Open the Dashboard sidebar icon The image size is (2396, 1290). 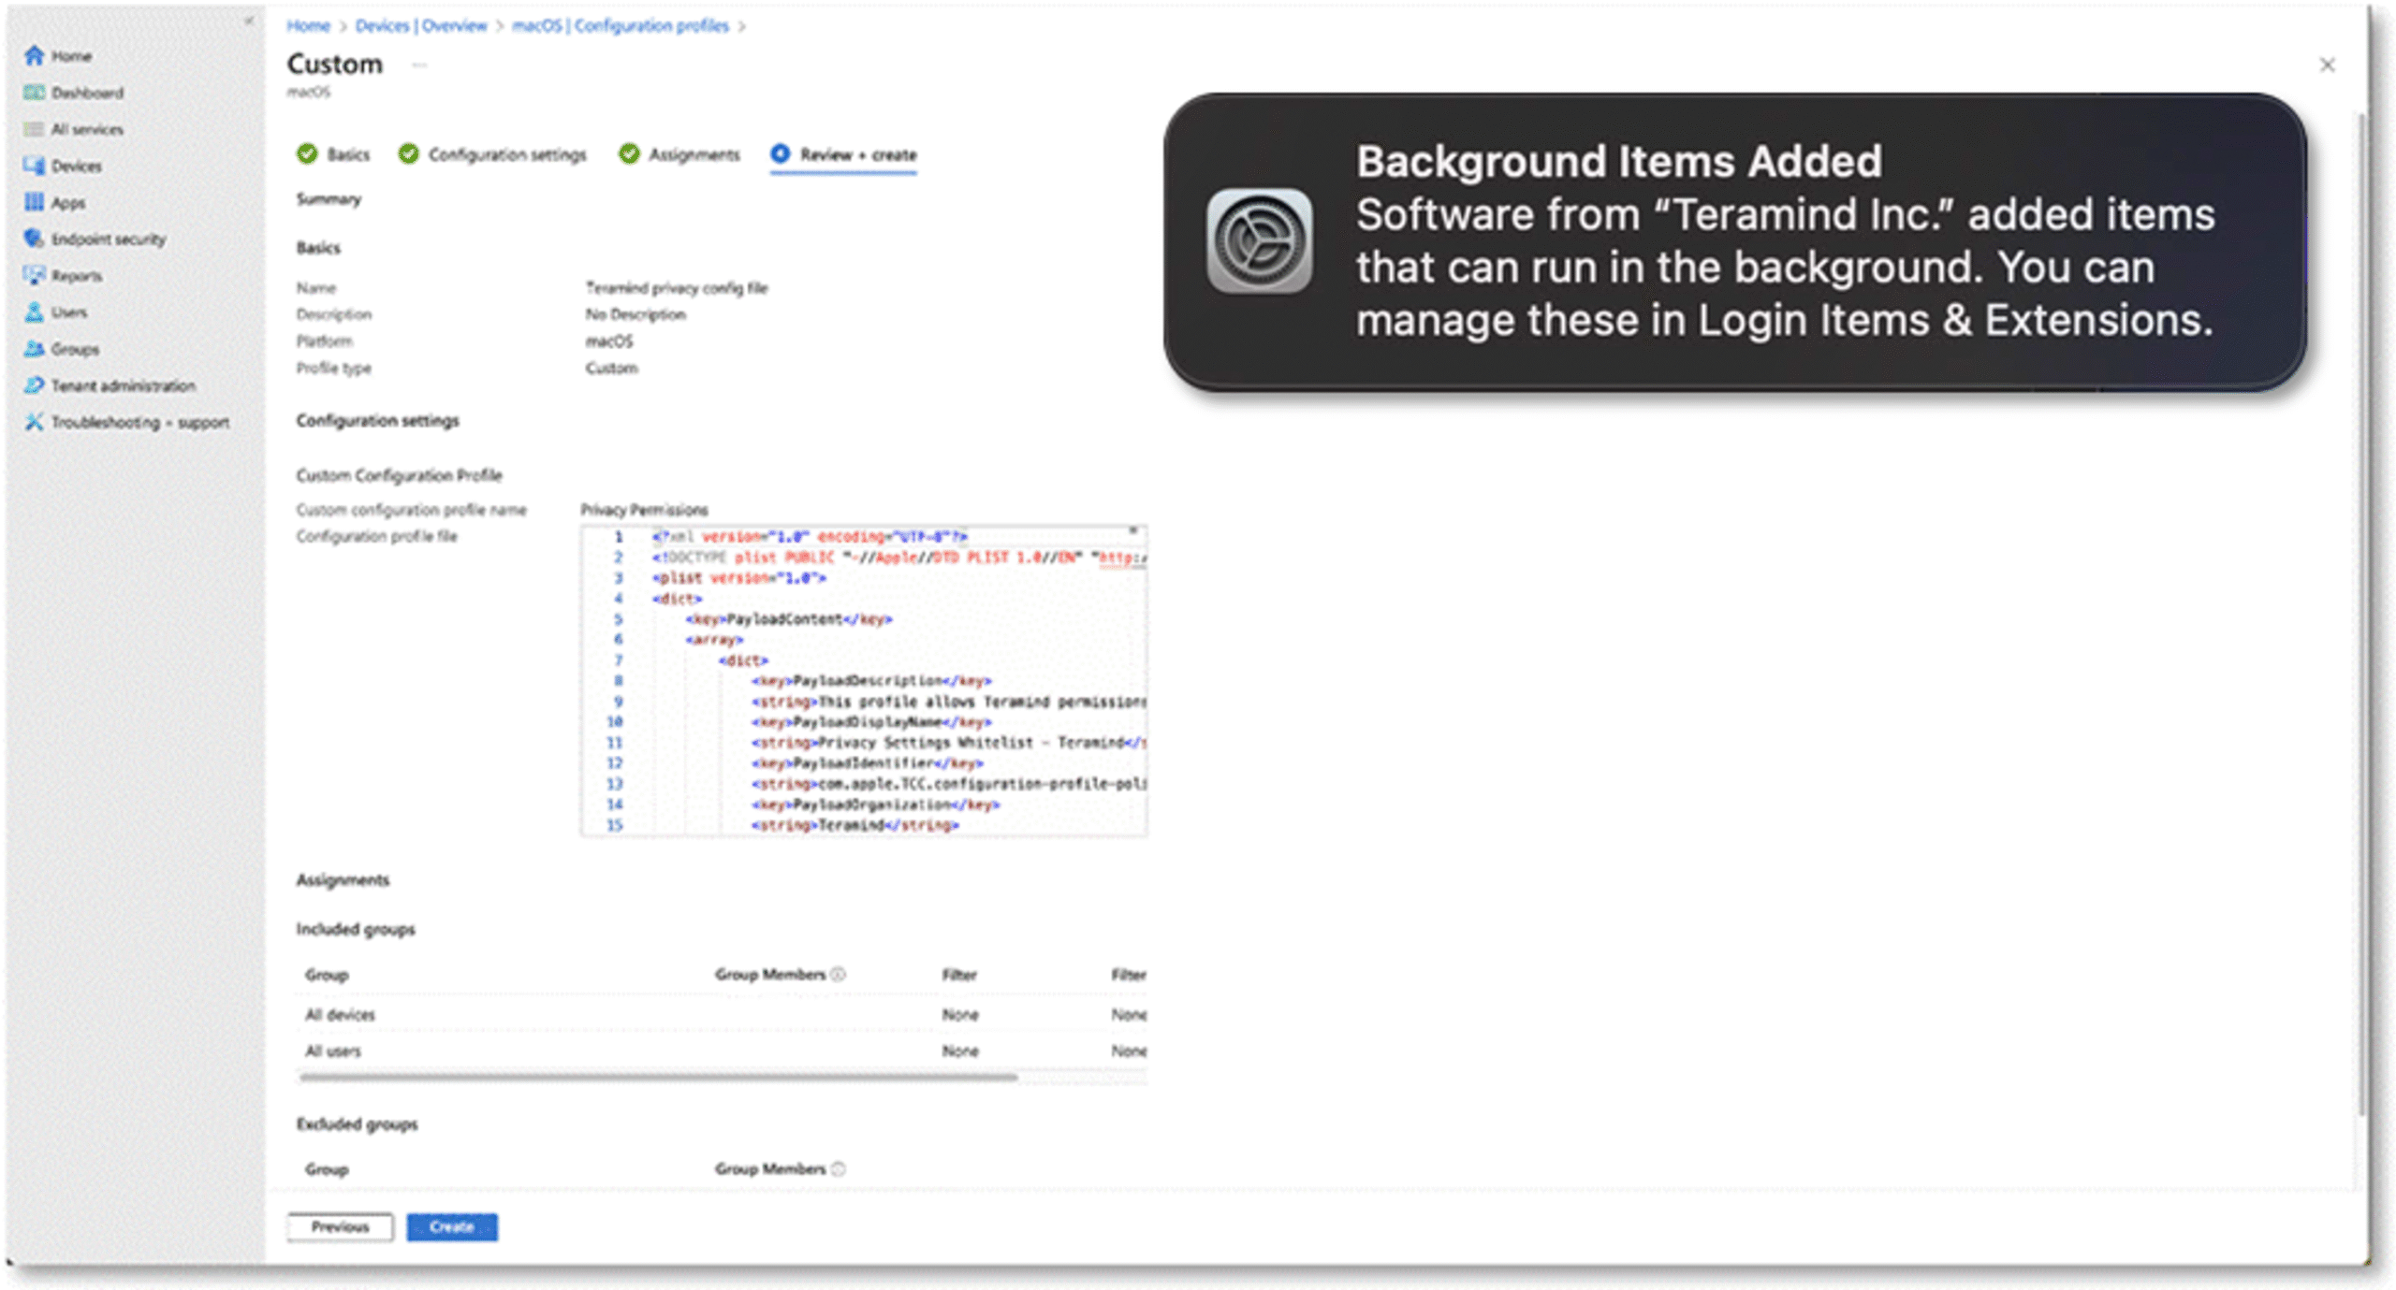point(34,93)
